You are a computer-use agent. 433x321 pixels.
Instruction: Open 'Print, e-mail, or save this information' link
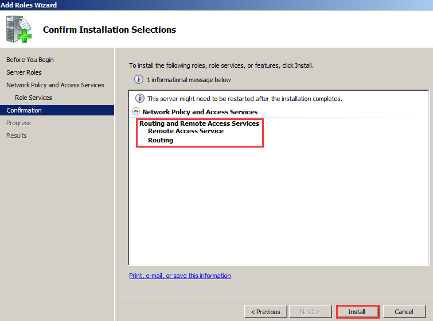coord(180,276)
